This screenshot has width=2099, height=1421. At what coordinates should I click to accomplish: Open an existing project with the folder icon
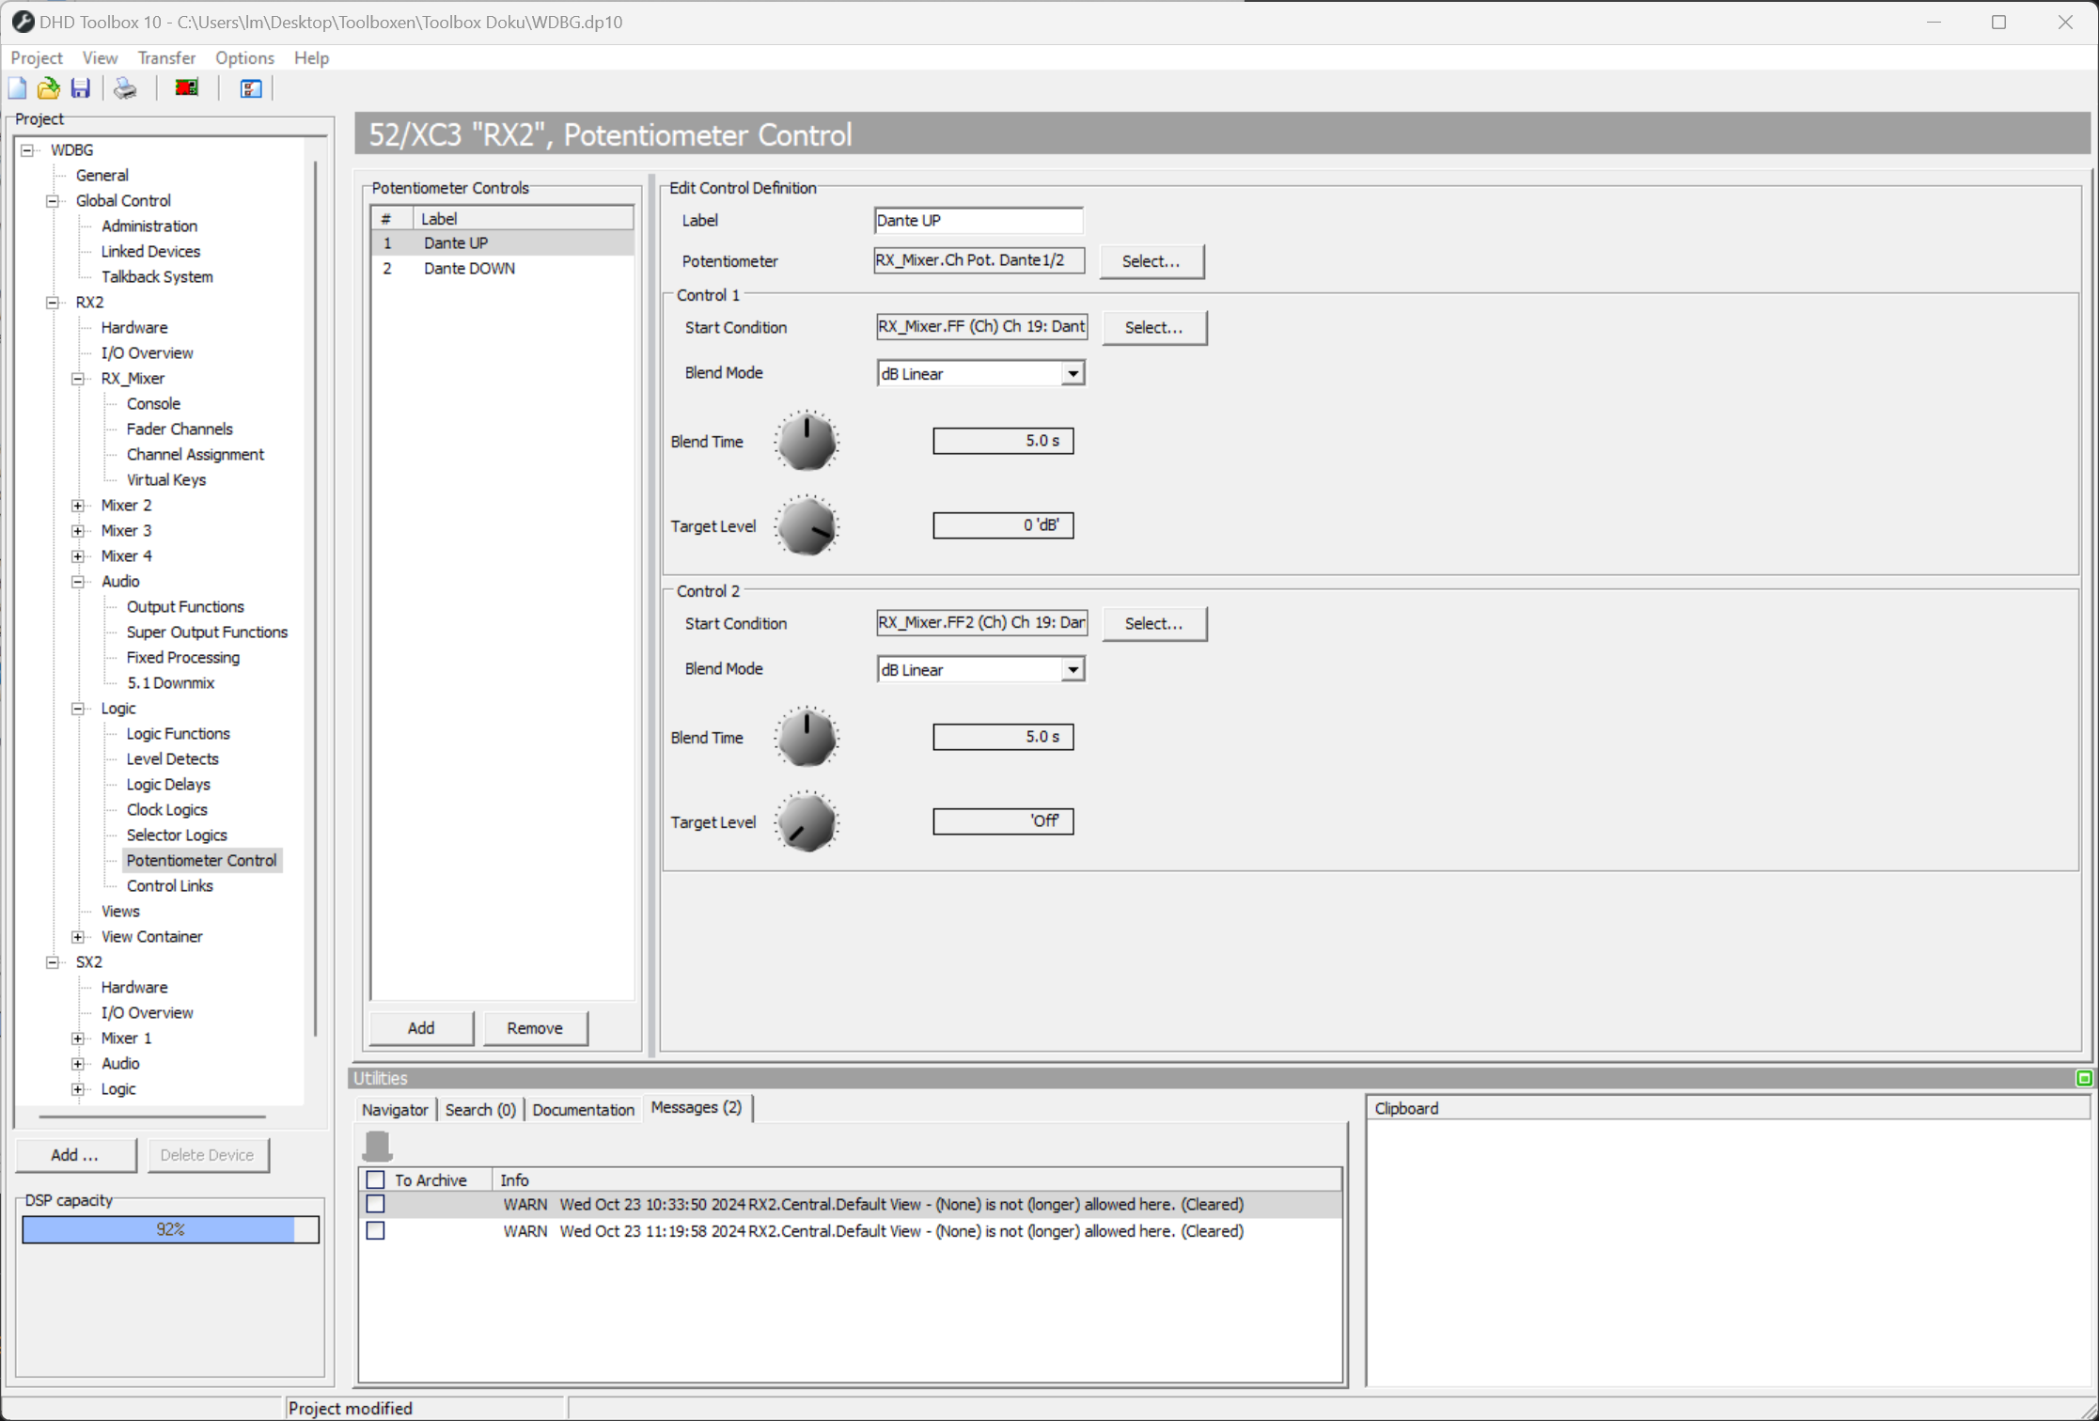[x=48, y=87]
